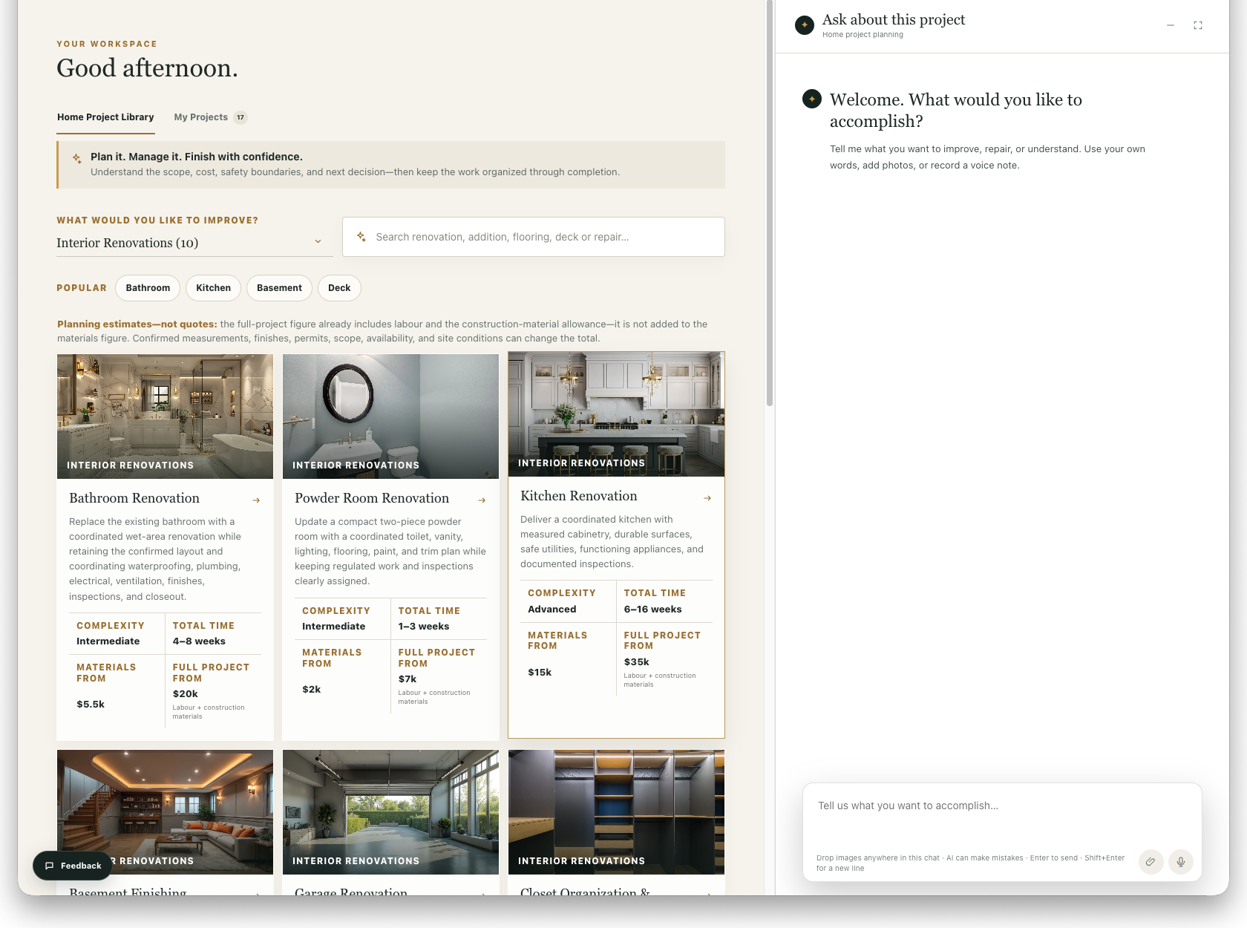Click the Bathroom Renovation photo thumbnail

coord(165,416)
